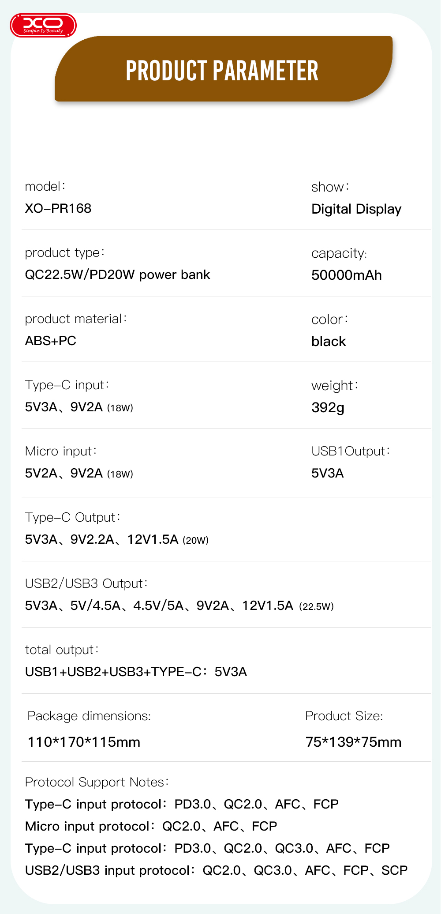
Task: Click the ABS+PC product material value
Action: (x=51, y=341)
